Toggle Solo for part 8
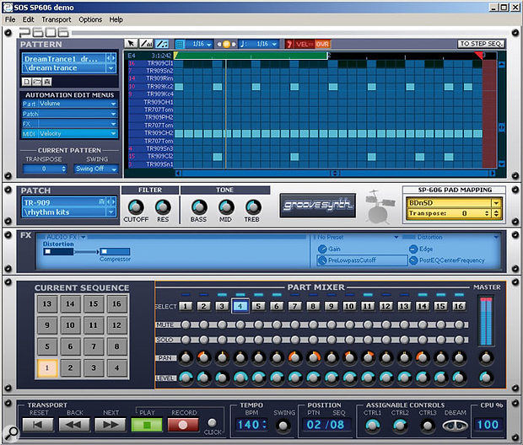 tap(313, 340)
